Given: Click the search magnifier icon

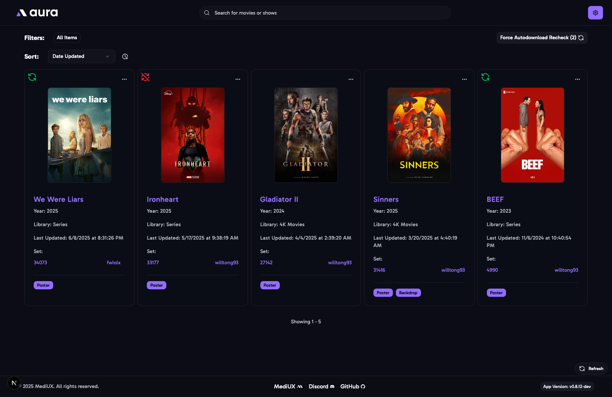Looking at the screenshot, I should pos(207,13).
